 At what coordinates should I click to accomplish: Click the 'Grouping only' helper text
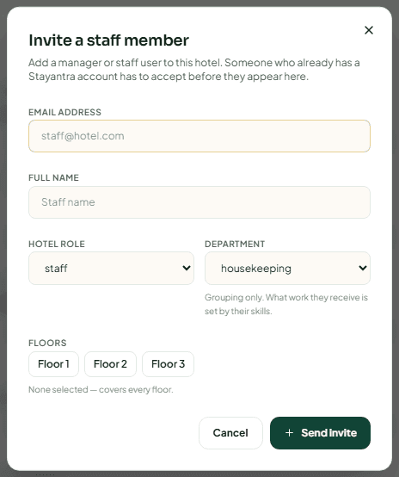tap(286, 304)
